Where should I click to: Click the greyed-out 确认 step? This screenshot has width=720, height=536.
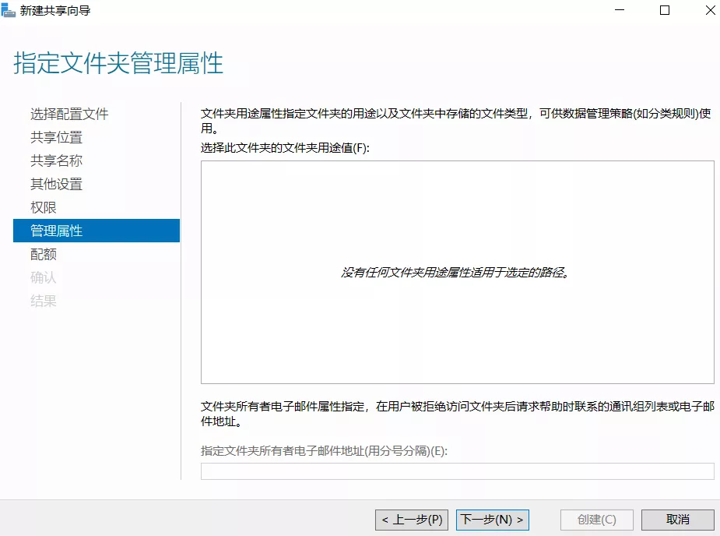pyautogui.click(x=44, y=277)
